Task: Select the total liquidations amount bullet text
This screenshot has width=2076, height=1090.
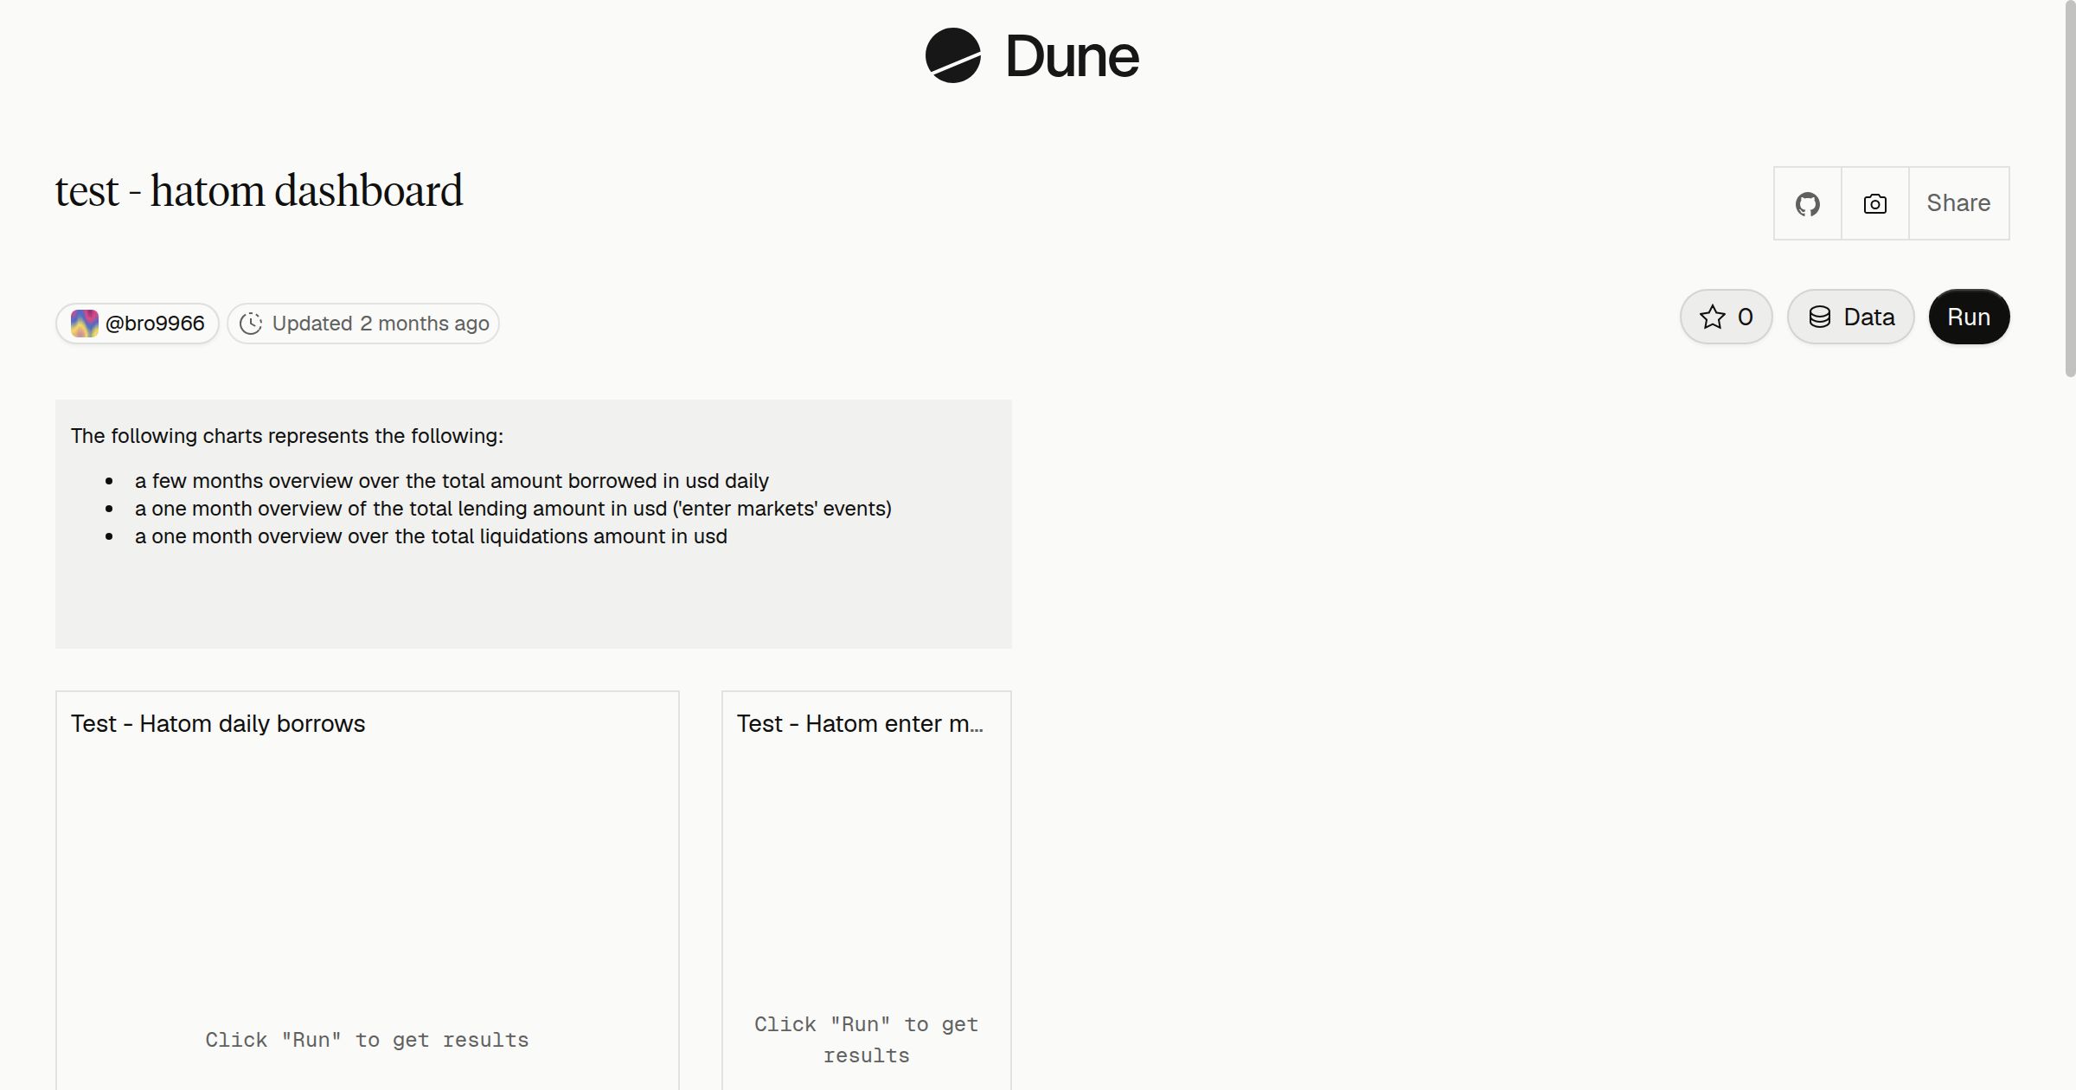Action: [x=431, y=536]
